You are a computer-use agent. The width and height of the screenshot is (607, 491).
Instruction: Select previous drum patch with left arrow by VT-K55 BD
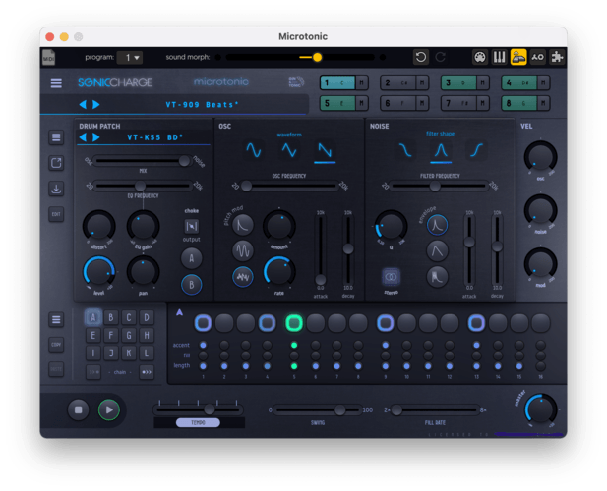coord(83,137)
